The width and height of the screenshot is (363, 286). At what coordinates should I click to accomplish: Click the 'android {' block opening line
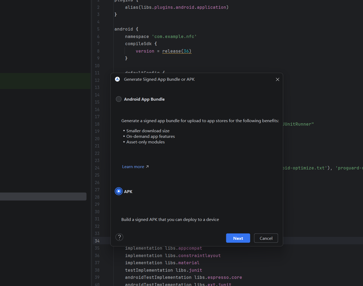coord(126,29)
